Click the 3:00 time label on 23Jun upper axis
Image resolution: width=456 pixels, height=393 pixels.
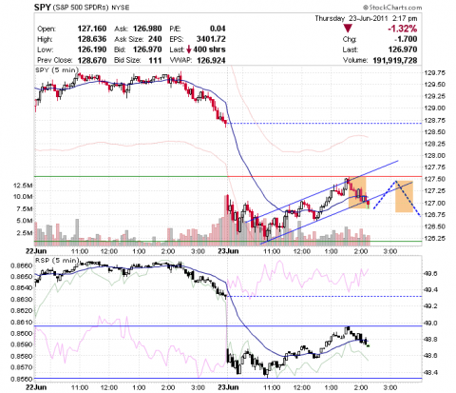coord(390,251)
